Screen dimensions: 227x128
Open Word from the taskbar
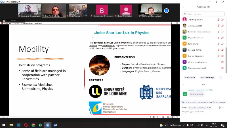pyautogui.click(x=55, y=125)
